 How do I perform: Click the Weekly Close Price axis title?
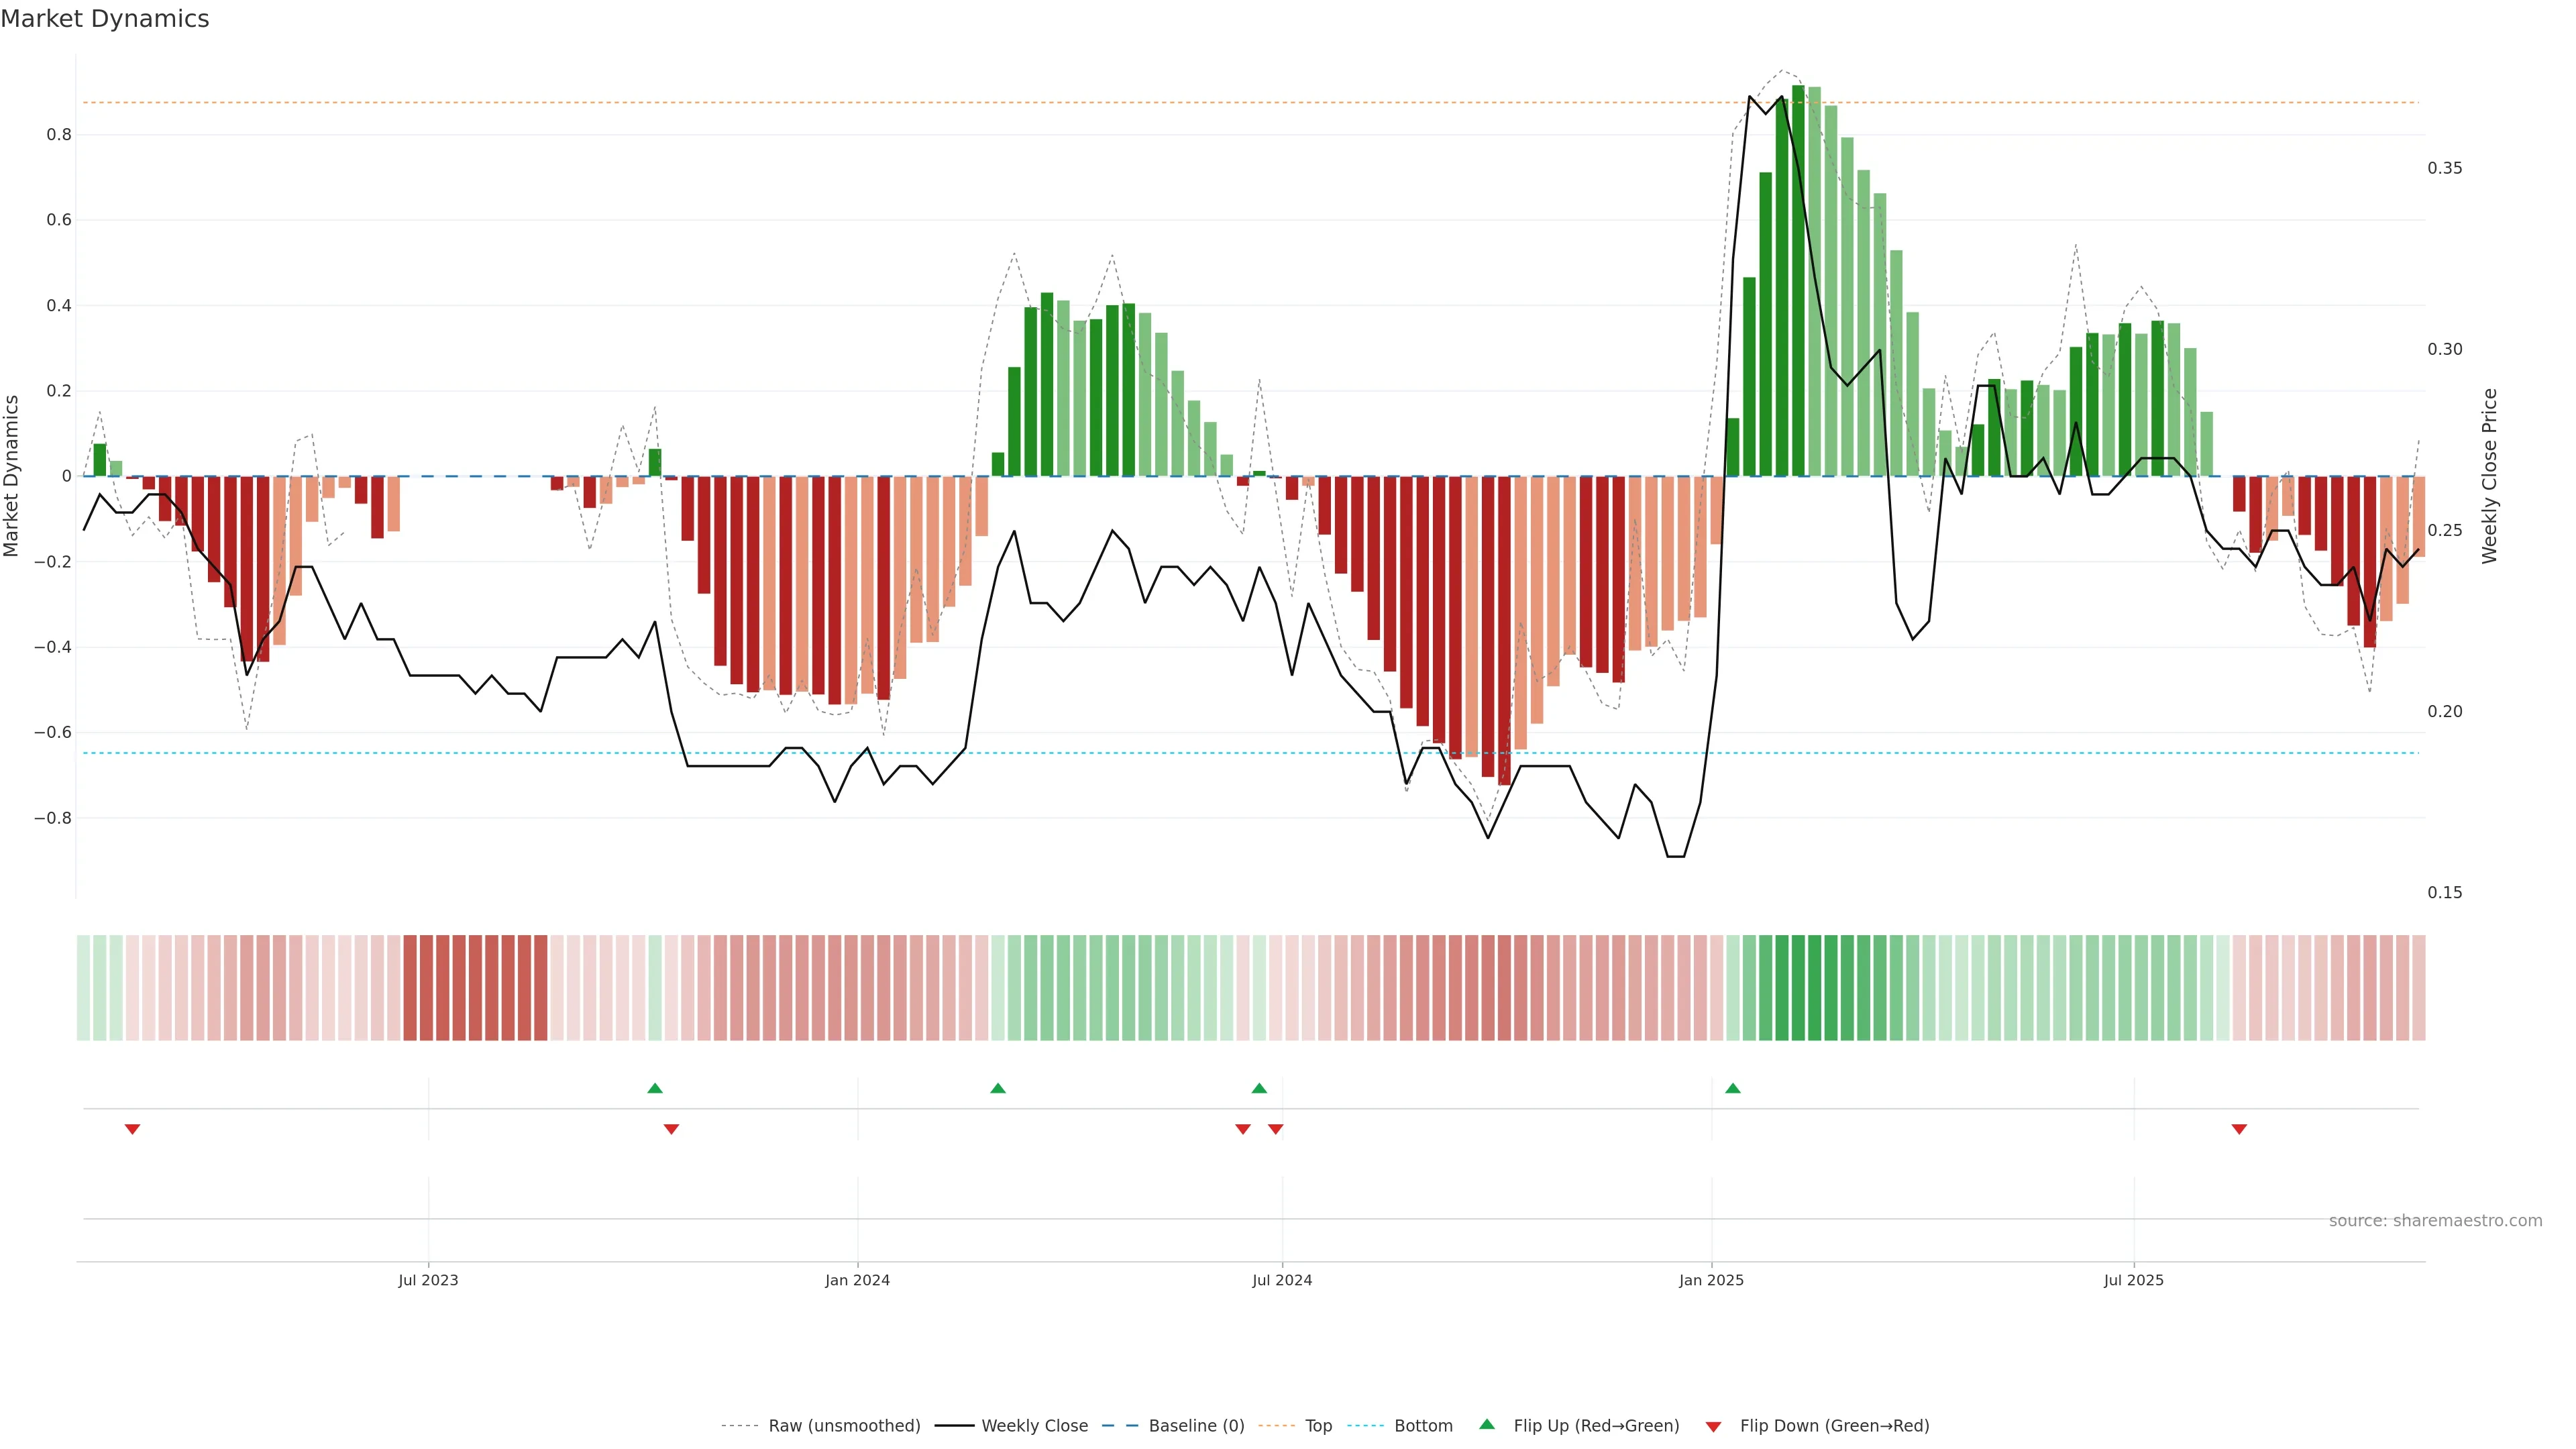point(2489,476)
